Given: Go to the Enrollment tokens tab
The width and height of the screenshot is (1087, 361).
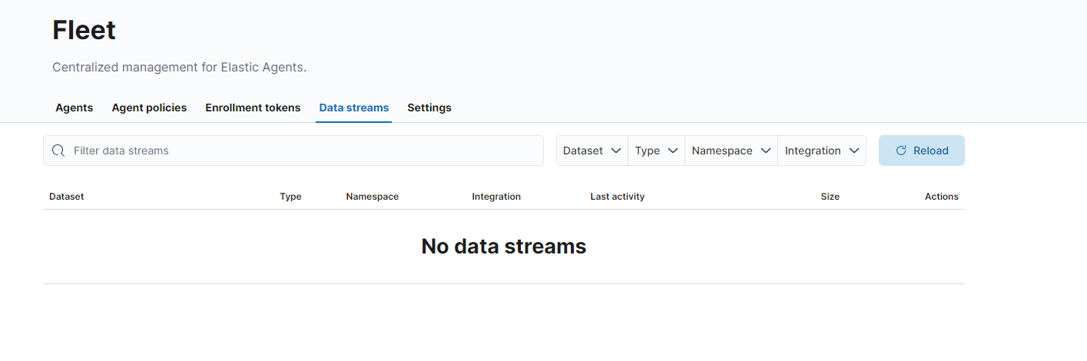Looking at the screenshot, I should [253, 108].
